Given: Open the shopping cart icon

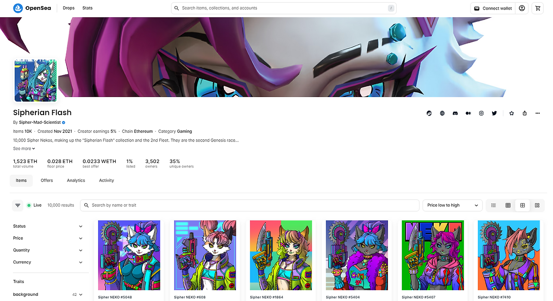Looking at the screenshot, I should coord(537,8).
